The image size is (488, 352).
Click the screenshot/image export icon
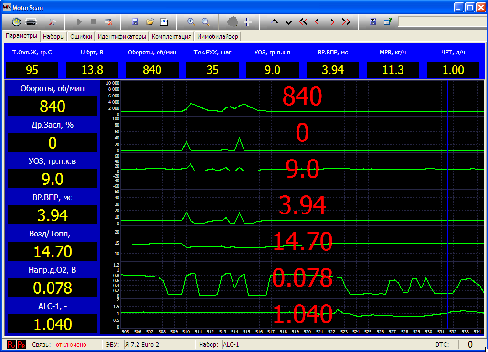pyautogui.click(x=164, y=22)
